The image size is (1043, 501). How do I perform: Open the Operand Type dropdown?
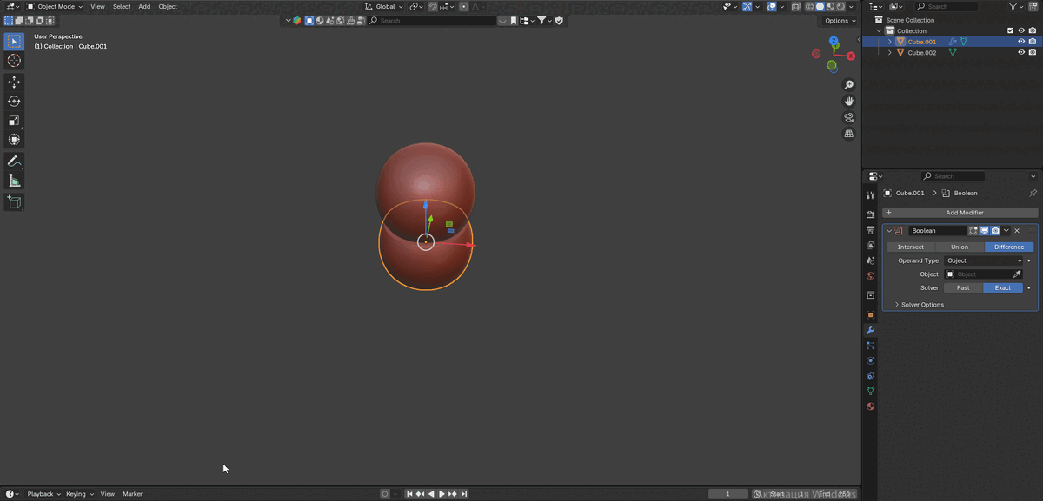[x=984, y=260]
